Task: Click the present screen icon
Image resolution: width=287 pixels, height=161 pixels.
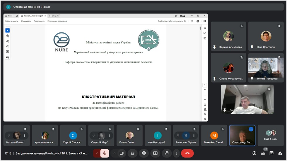Action: [x=155, y=153]
